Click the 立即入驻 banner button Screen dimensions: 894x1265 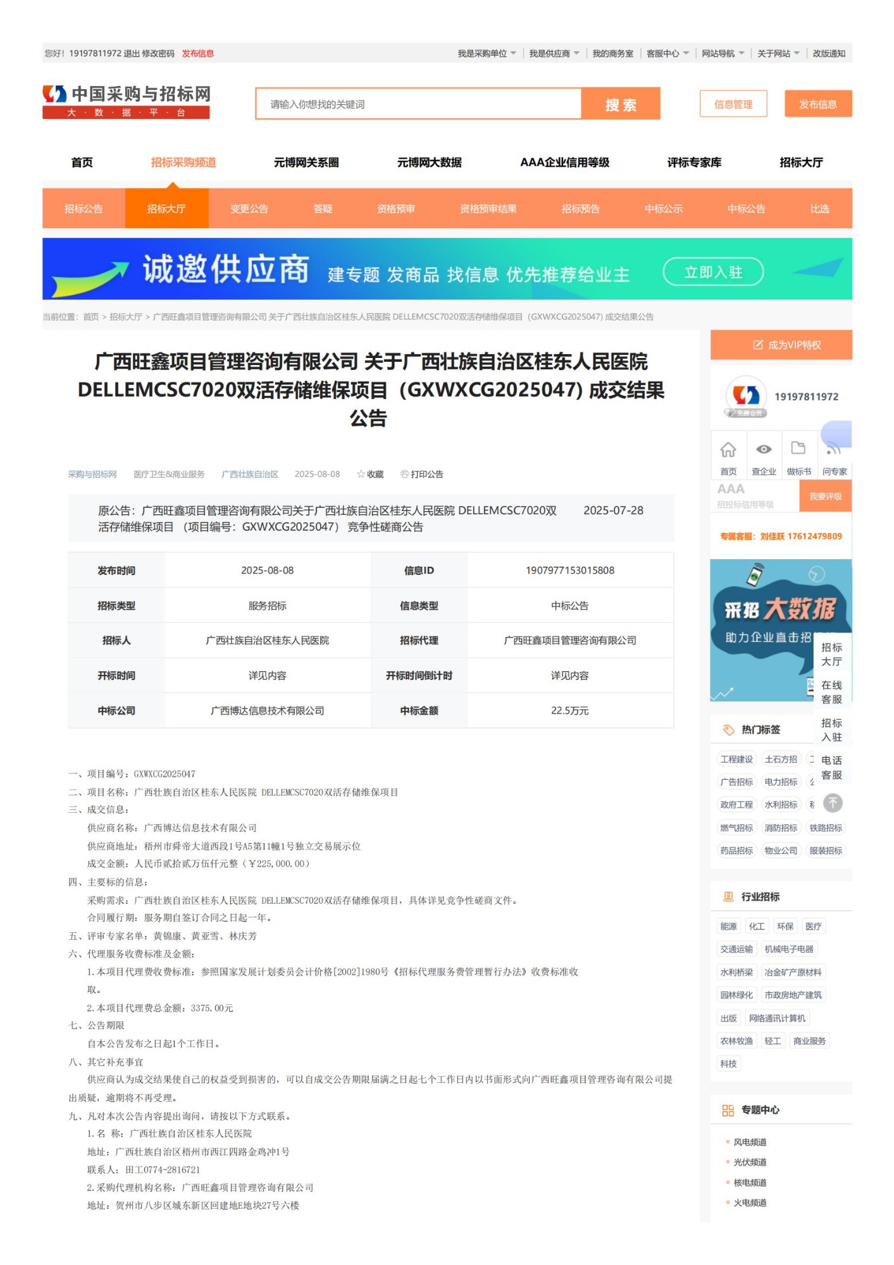(x=713, y=273)
